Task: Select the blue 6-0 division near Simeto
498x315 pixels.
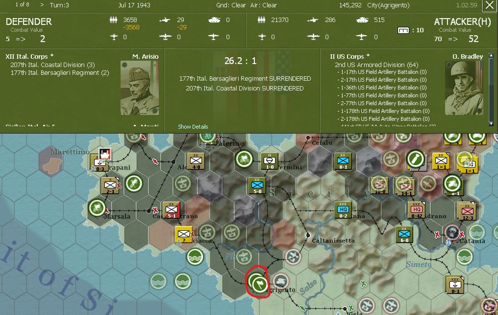Action: coord(404,235)
